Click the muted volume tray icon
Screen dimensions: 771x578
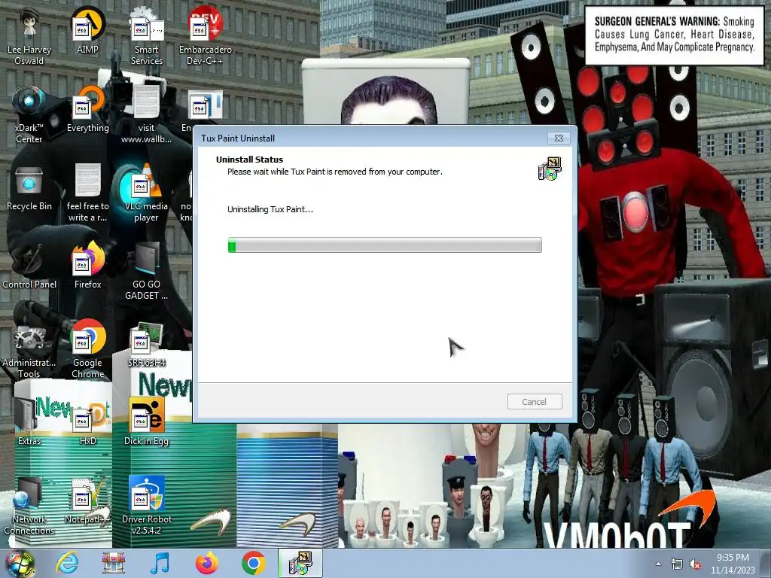(x=695, y=564)
